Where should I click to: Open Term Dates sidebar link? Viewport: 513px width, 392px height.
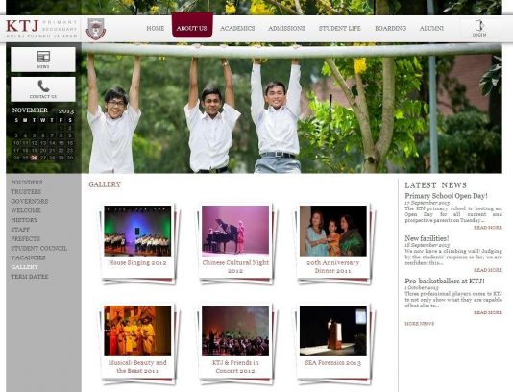point(30,277)
